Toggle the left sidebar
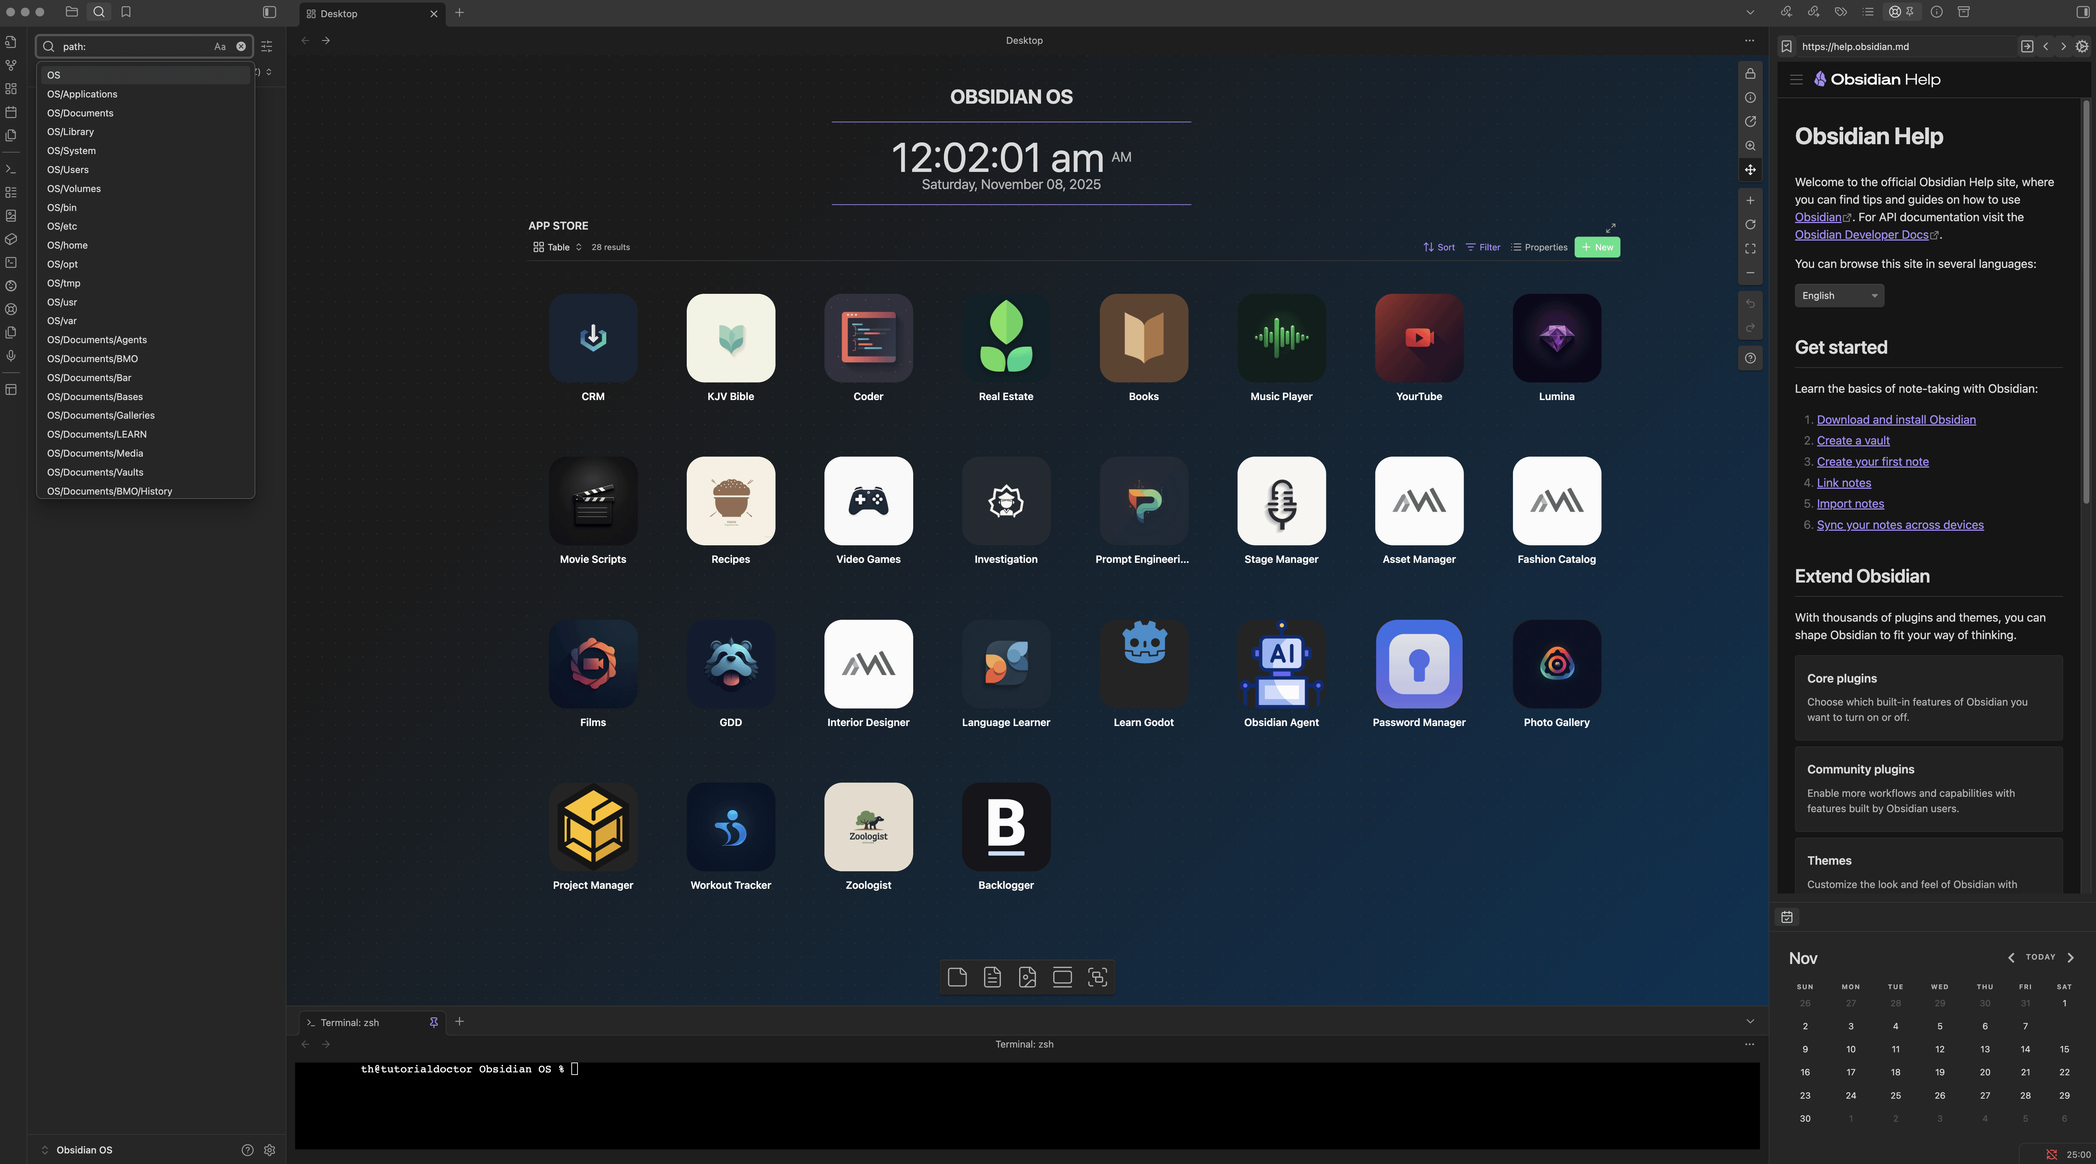Viewport: 2096px width, 1164px height. 269,12
